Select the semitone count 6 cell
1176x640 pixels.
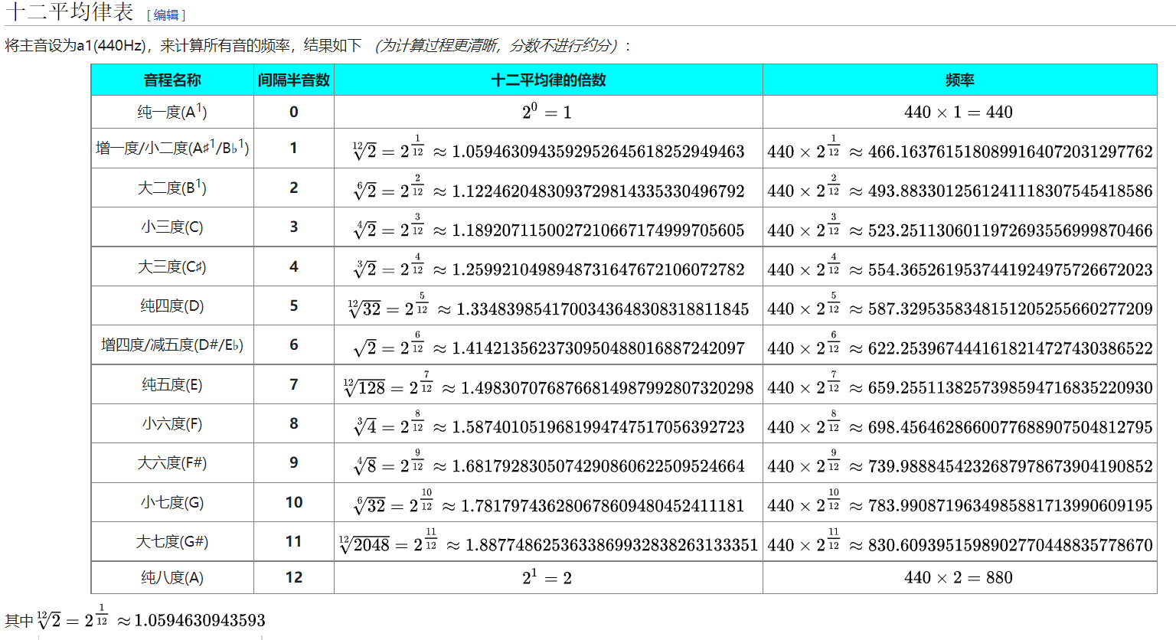(x=294, y=344)
